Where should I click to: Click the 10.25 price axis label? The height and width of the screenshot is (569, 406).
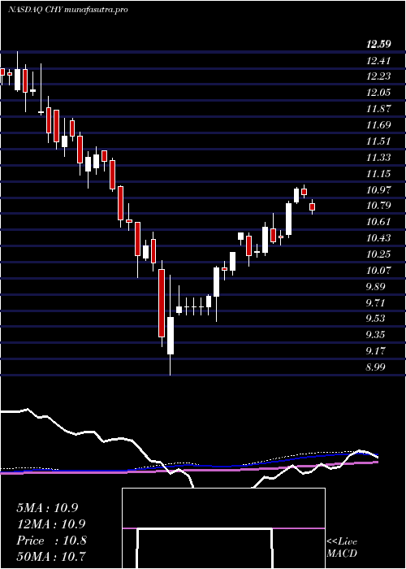coord(378,254)
